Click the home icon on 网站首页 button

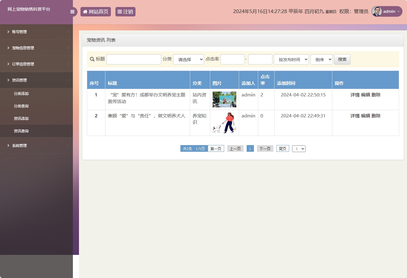pos(85,12)
